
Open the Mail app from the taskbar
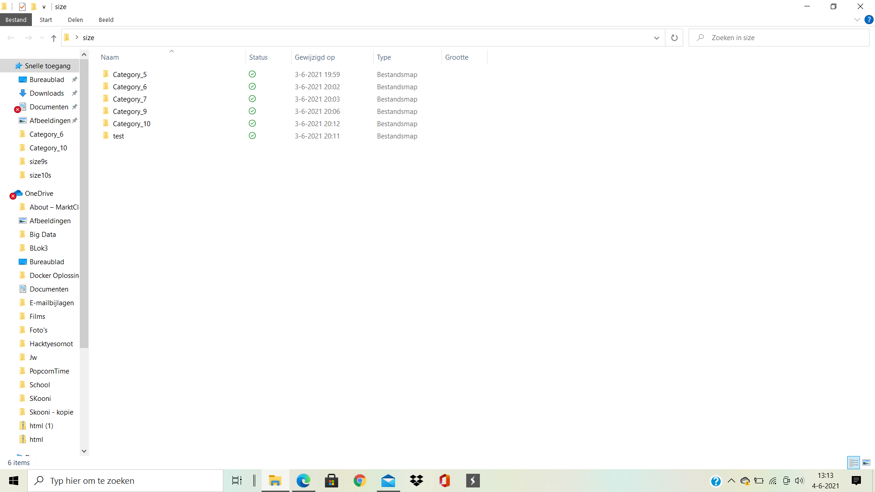pos(388,481)
